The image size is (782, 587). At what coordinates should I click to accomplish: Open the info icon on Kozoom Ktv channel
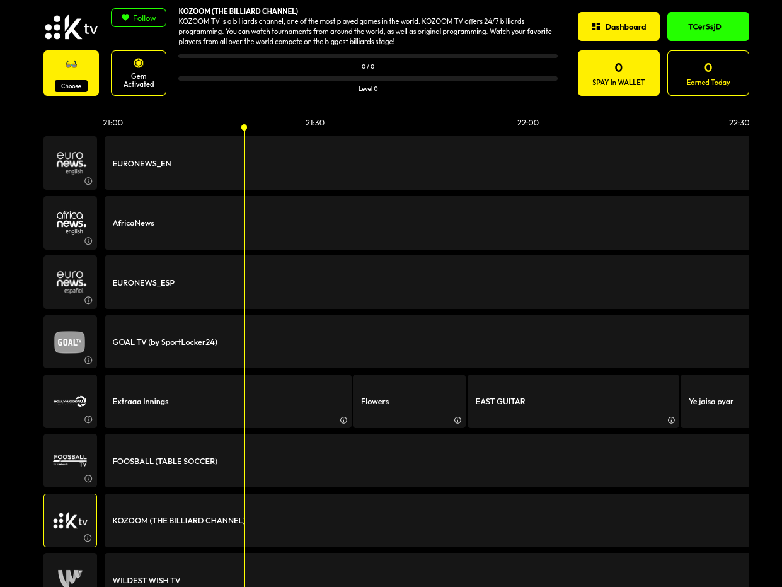pos(88,538)
